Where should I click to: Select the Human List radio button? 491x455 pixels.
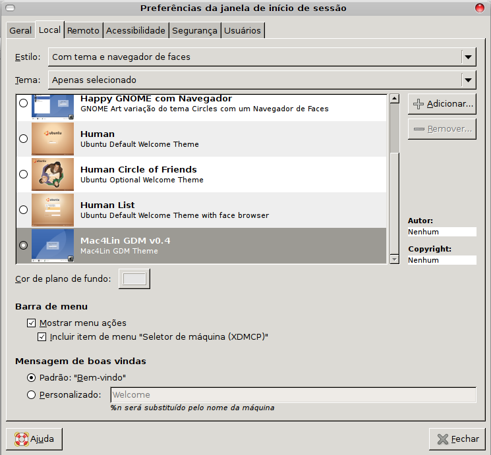click(24, 209)
